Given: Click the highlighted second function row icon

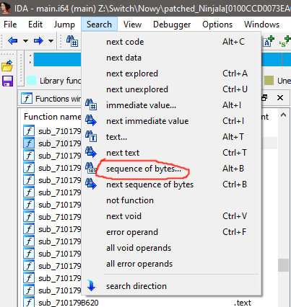Looking at the screenshot, I should pos(29,143).
